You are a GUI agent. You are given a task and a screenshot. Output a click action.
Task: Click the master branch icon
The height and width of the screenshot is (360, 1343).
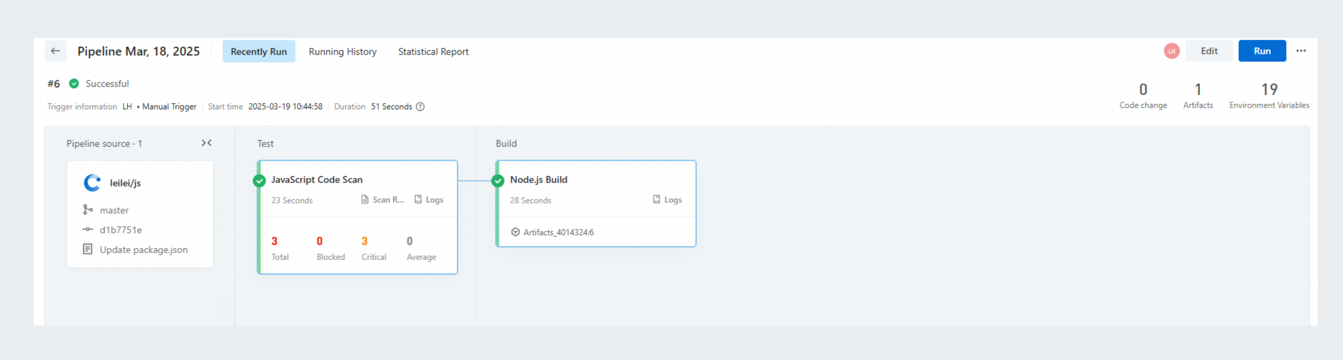[x=88, y=210]
